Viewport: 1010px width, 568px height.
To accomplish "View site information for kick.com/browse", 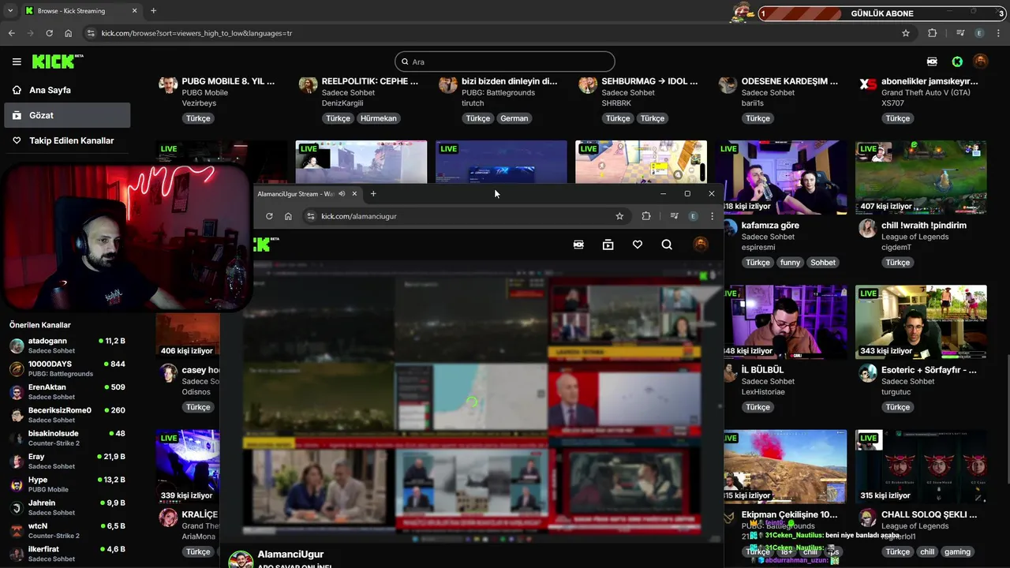I will click(91, 33).
